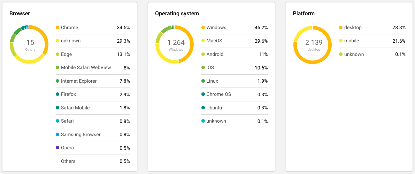
Task: Click the purple Opera legend dot
Action: (x=57, y=148)
